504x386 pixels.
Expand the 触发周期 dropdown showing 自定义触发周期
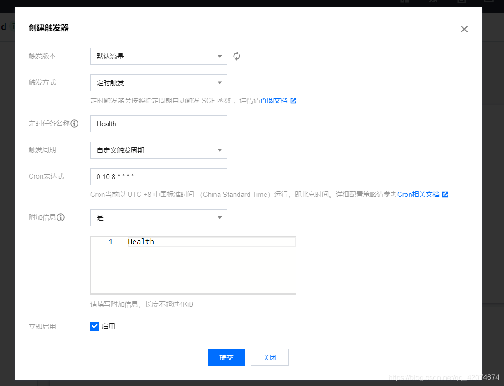(158, 150)
